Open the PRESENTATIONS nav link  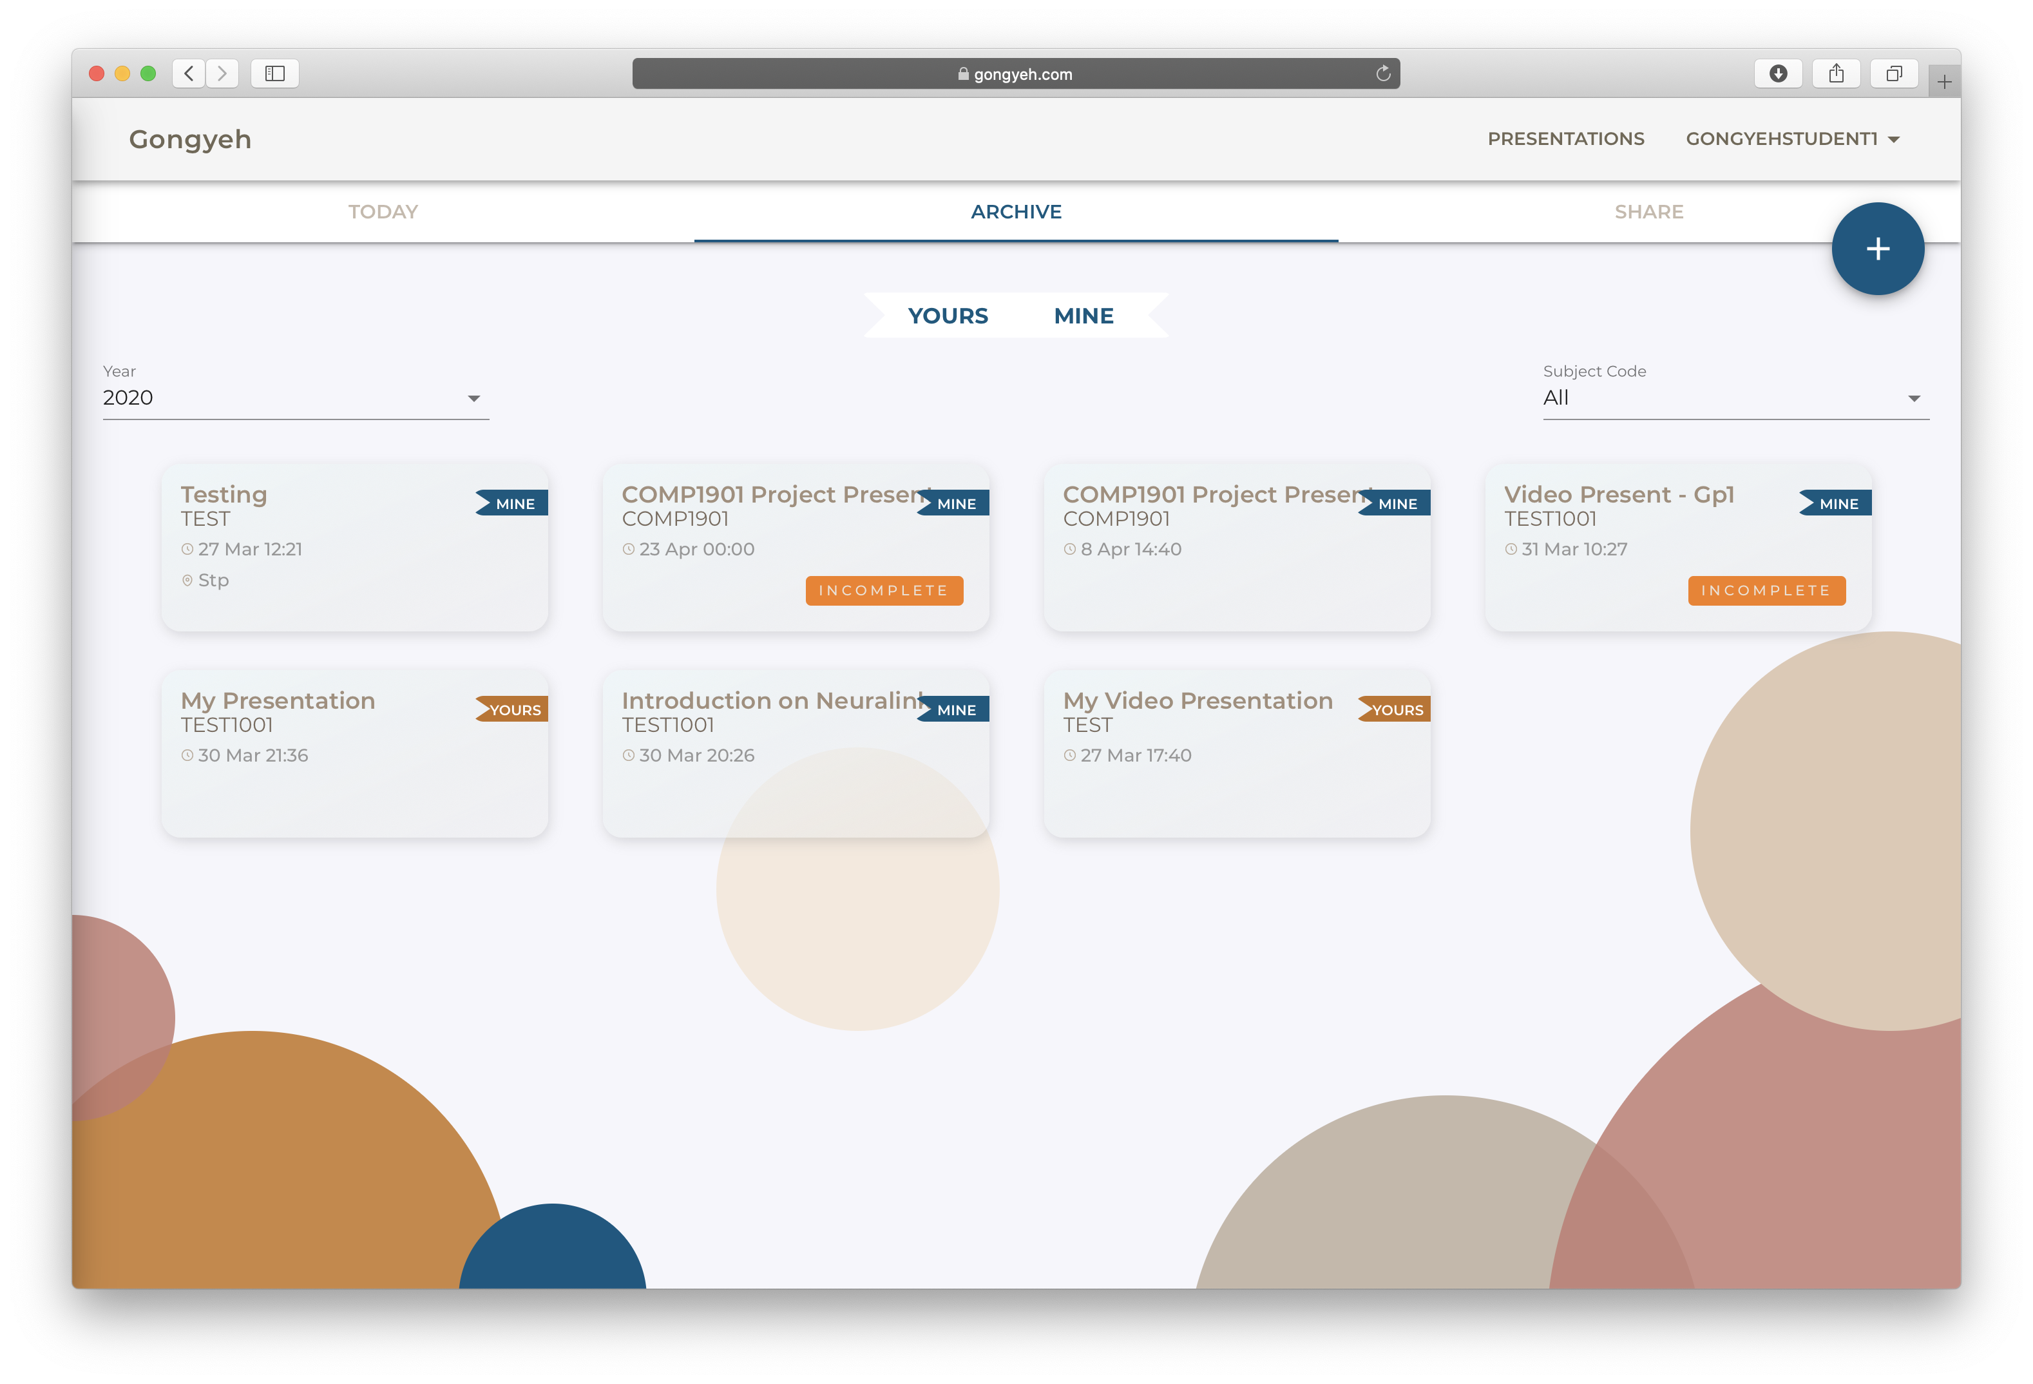pos(1565,139)
